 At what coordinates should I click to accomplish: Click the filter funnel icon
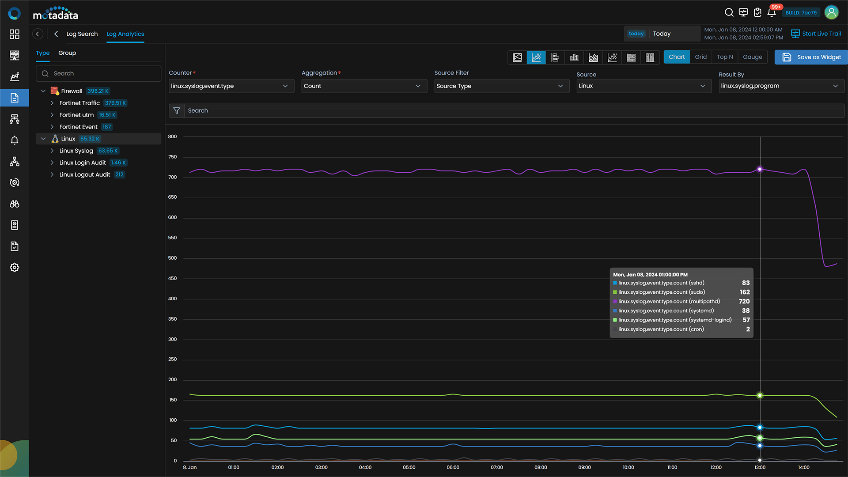click(177, 110)
